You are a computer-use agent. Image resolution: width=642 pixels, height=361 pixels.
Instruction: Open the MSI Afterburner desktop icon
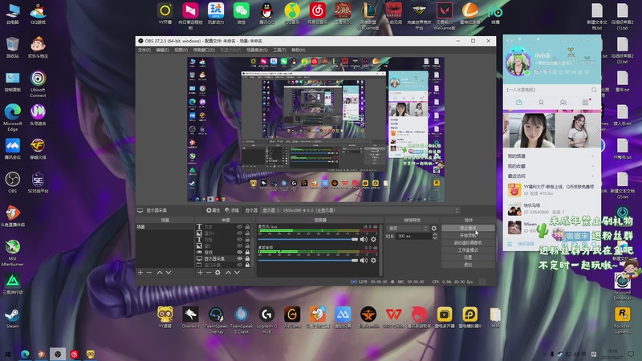pos(12,253)
